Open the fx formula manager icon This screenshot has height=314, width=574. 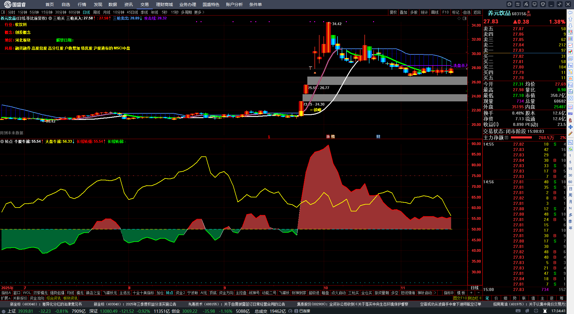point(526,4)
